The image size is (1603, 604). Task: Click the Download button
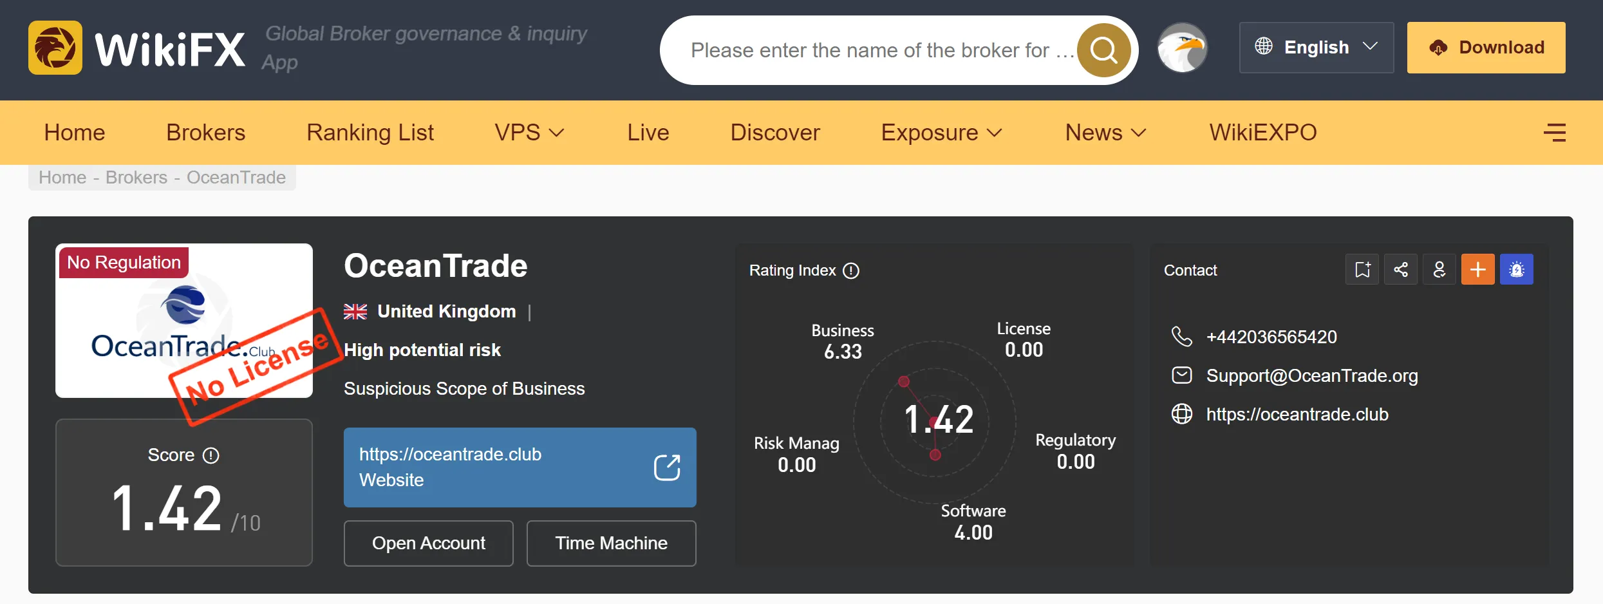1486,48
